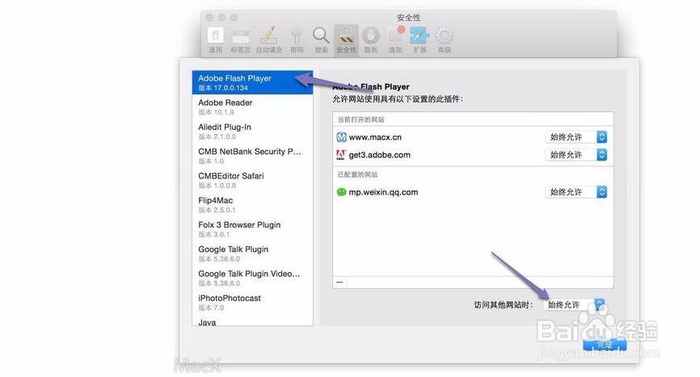
Task: Open the 搜索 (Search) magnifier pane
Action: point(321,40)
